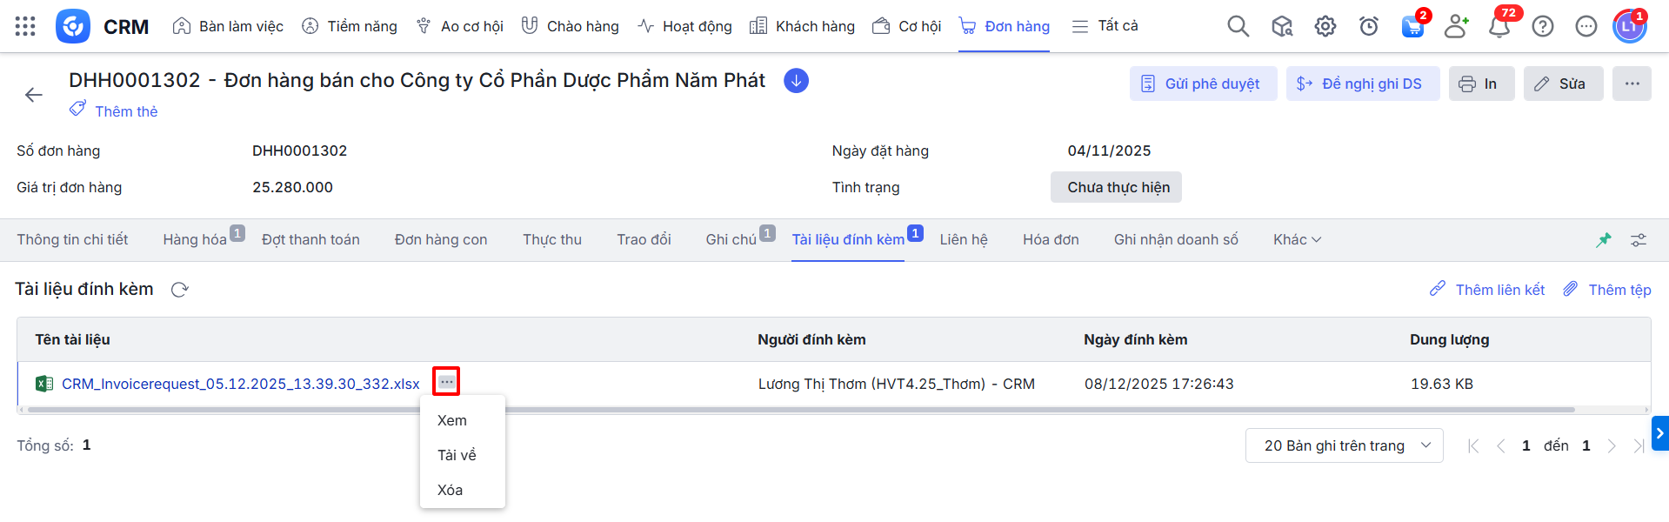Click the blue down-arrow beside order title
The height and width of the screenshot is (522, 1669).
pyautogui.click(x=796, y=81)
